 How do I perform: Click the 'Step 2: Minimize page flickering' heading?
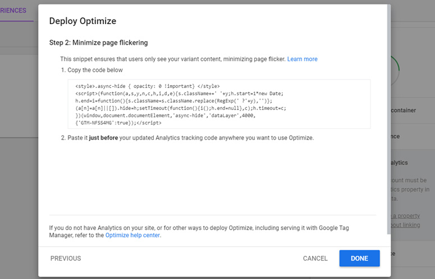tap(98, 43)
